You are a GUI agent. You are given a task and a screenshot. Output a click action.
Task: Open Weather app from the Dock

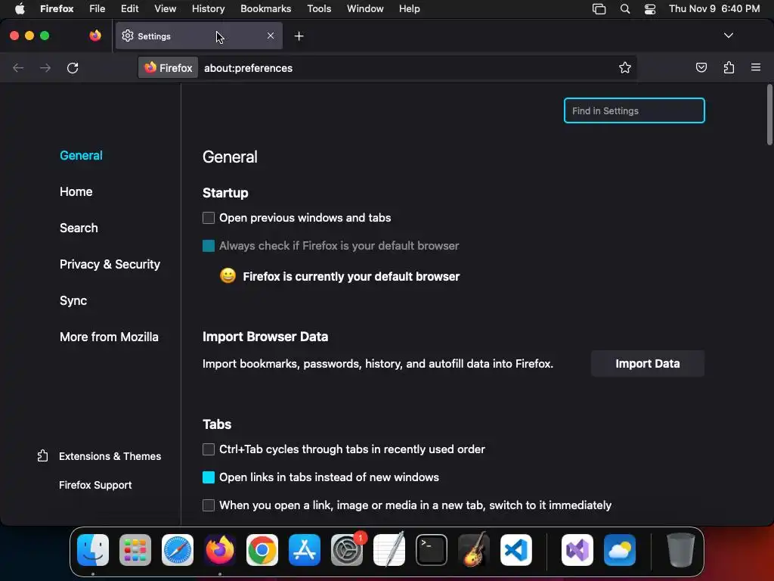coord(620,550)
